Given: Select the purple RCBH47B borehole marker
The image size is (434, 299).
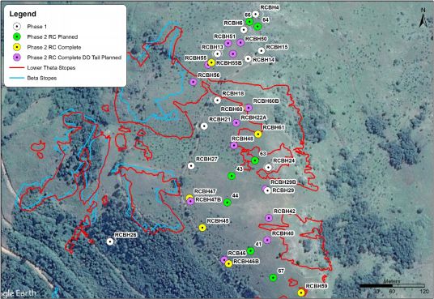Looking at the screenshot, I should (x=190, y=202).
